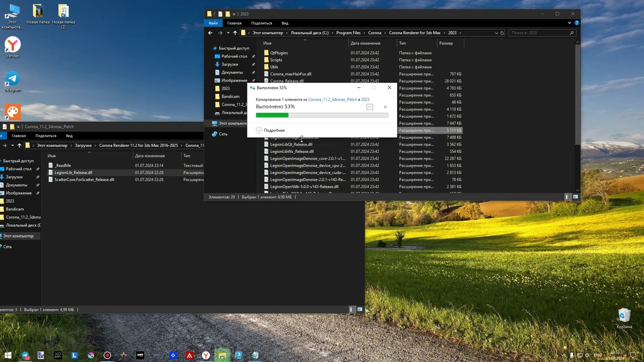Expand the ribbon chevron in 2023 window

[570, 23]
